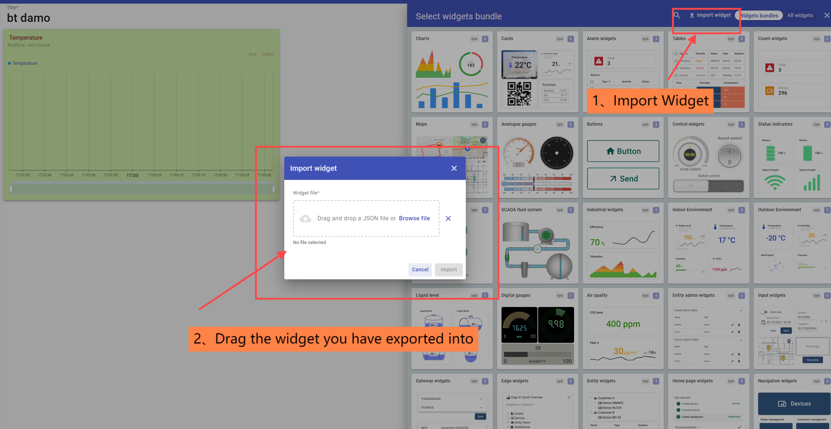Click the Import widget upload icon
Image resolution: width=831 pixels, height=429 pixels.
691,15
